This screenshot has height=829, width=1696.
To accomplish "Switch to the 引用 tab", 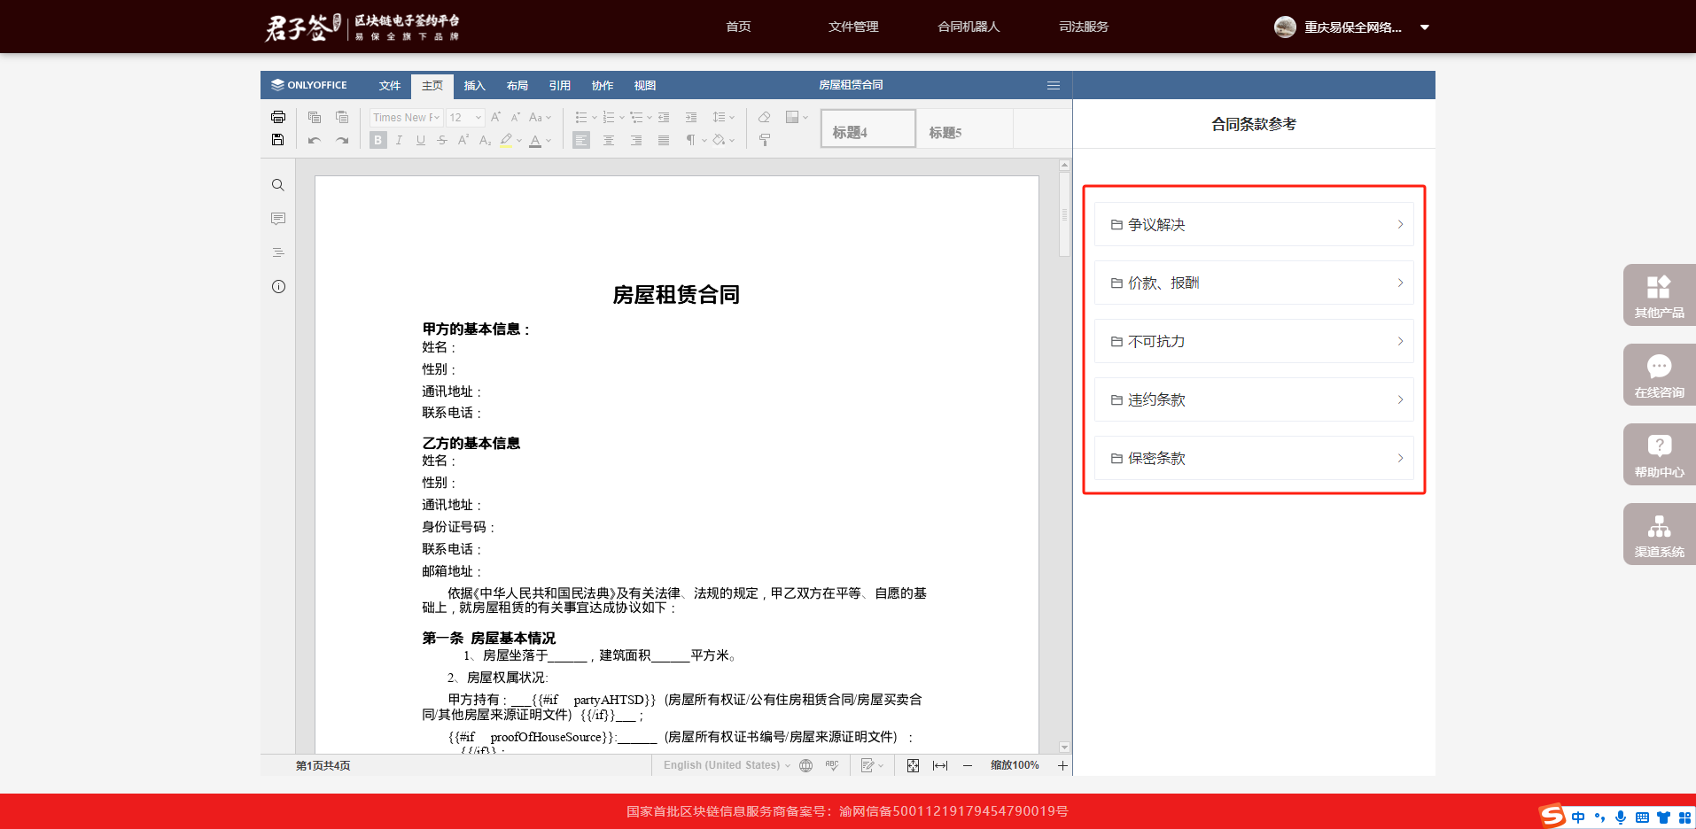I will click(560, 86).
